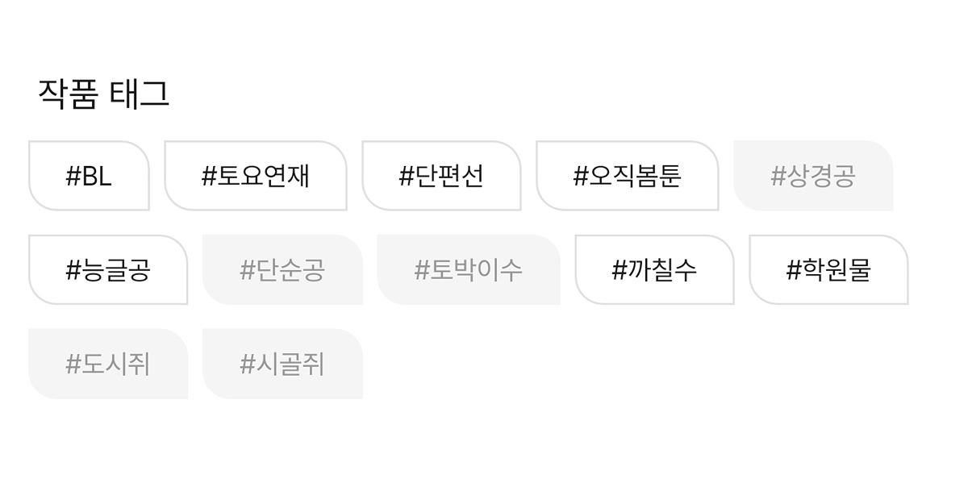Deselect the #능글공 tag
968x479 pixels.
108,270
